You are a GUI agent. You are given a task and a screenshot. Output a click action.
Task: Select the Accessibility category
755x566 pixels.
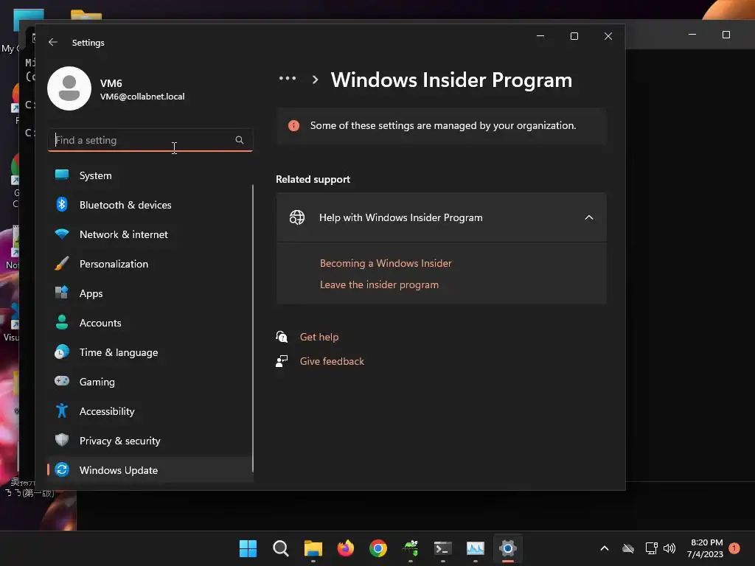[x=150, y=411]
